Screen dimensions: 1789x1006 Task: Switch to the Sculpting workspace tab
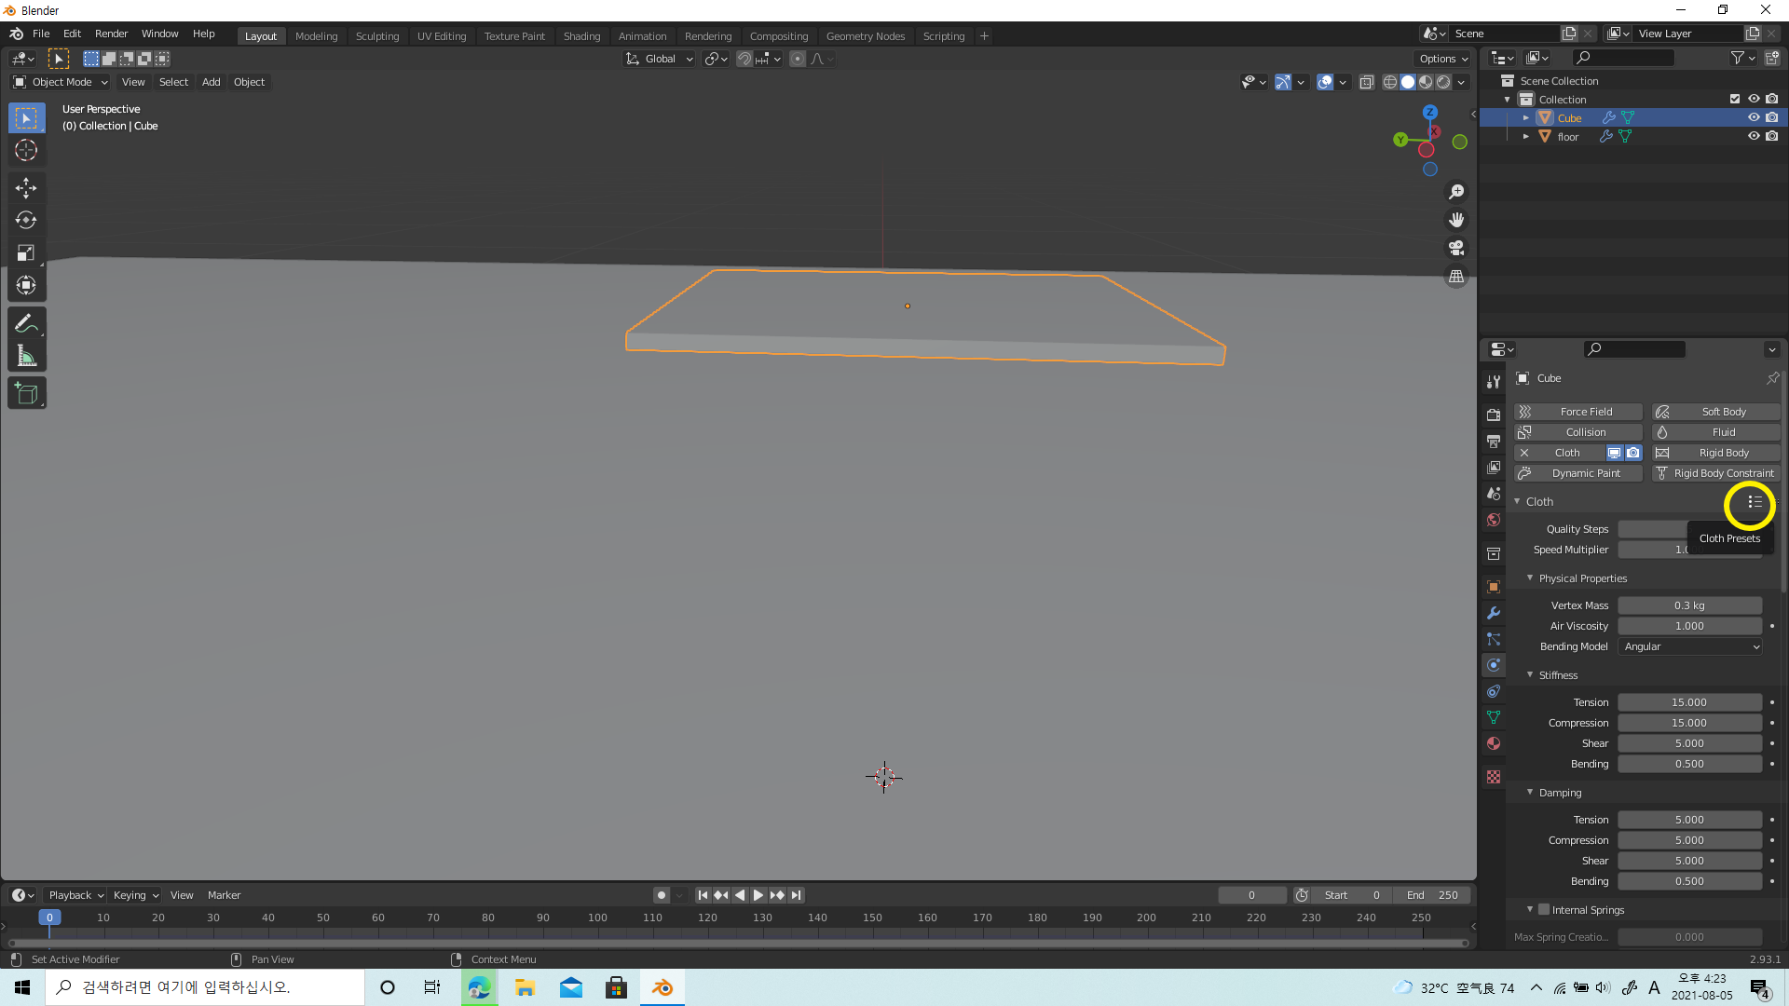pyautogui.click(x=376, y=35)
